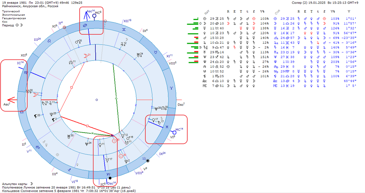Screen dimensions: 365x193
Task: Click the North Node 11 glyph in wheel
Action: click(x=72, y=62)
